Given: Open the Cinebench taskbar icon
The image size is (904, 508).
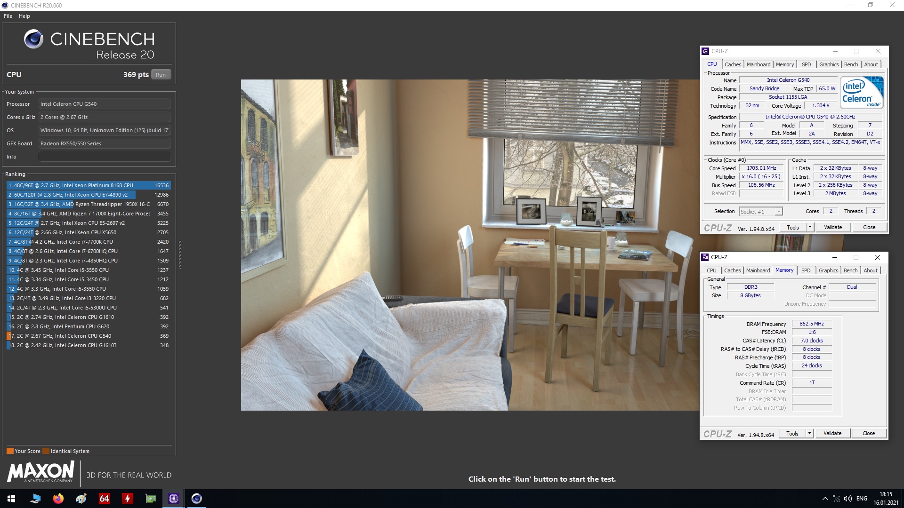Looking at the screenshot, I should coord(197,499).
